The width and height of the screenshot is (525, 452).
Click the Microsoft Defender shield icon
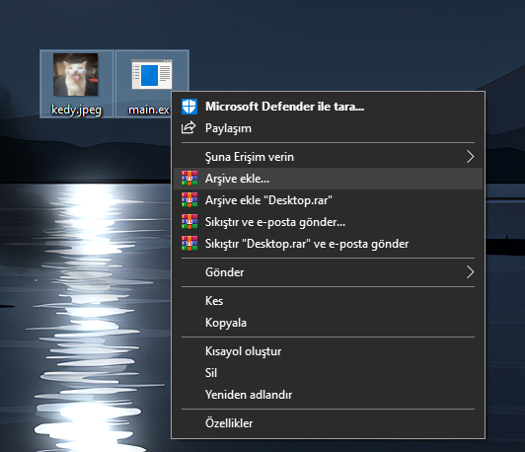tap(189, 107)
